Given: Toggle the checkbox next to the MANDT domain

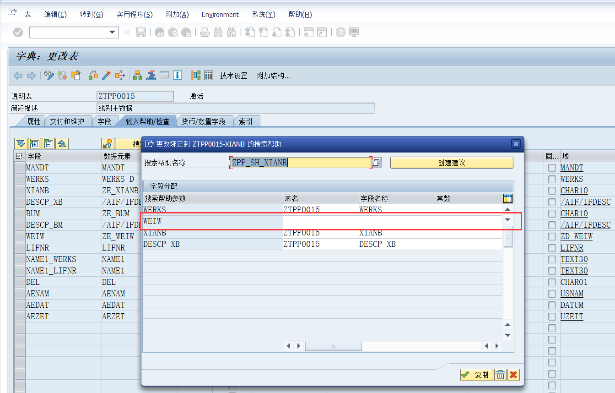Looking at the screenshot, I should coord(552,168).
